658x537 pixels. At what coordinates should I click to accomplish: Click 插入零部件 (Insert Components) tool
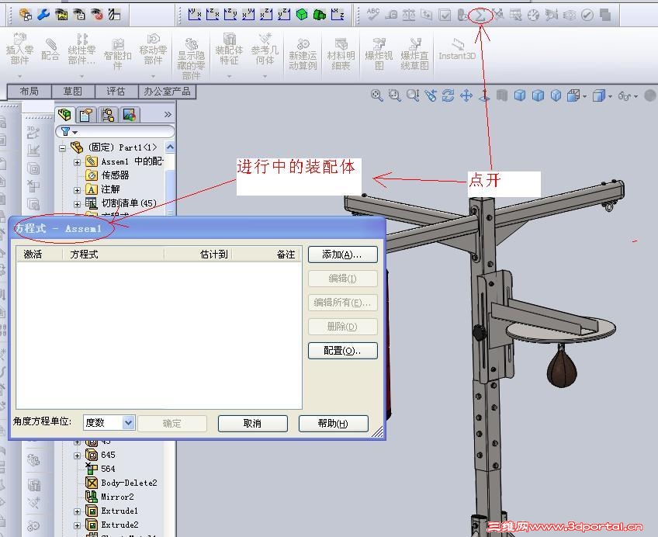[19, 50]
